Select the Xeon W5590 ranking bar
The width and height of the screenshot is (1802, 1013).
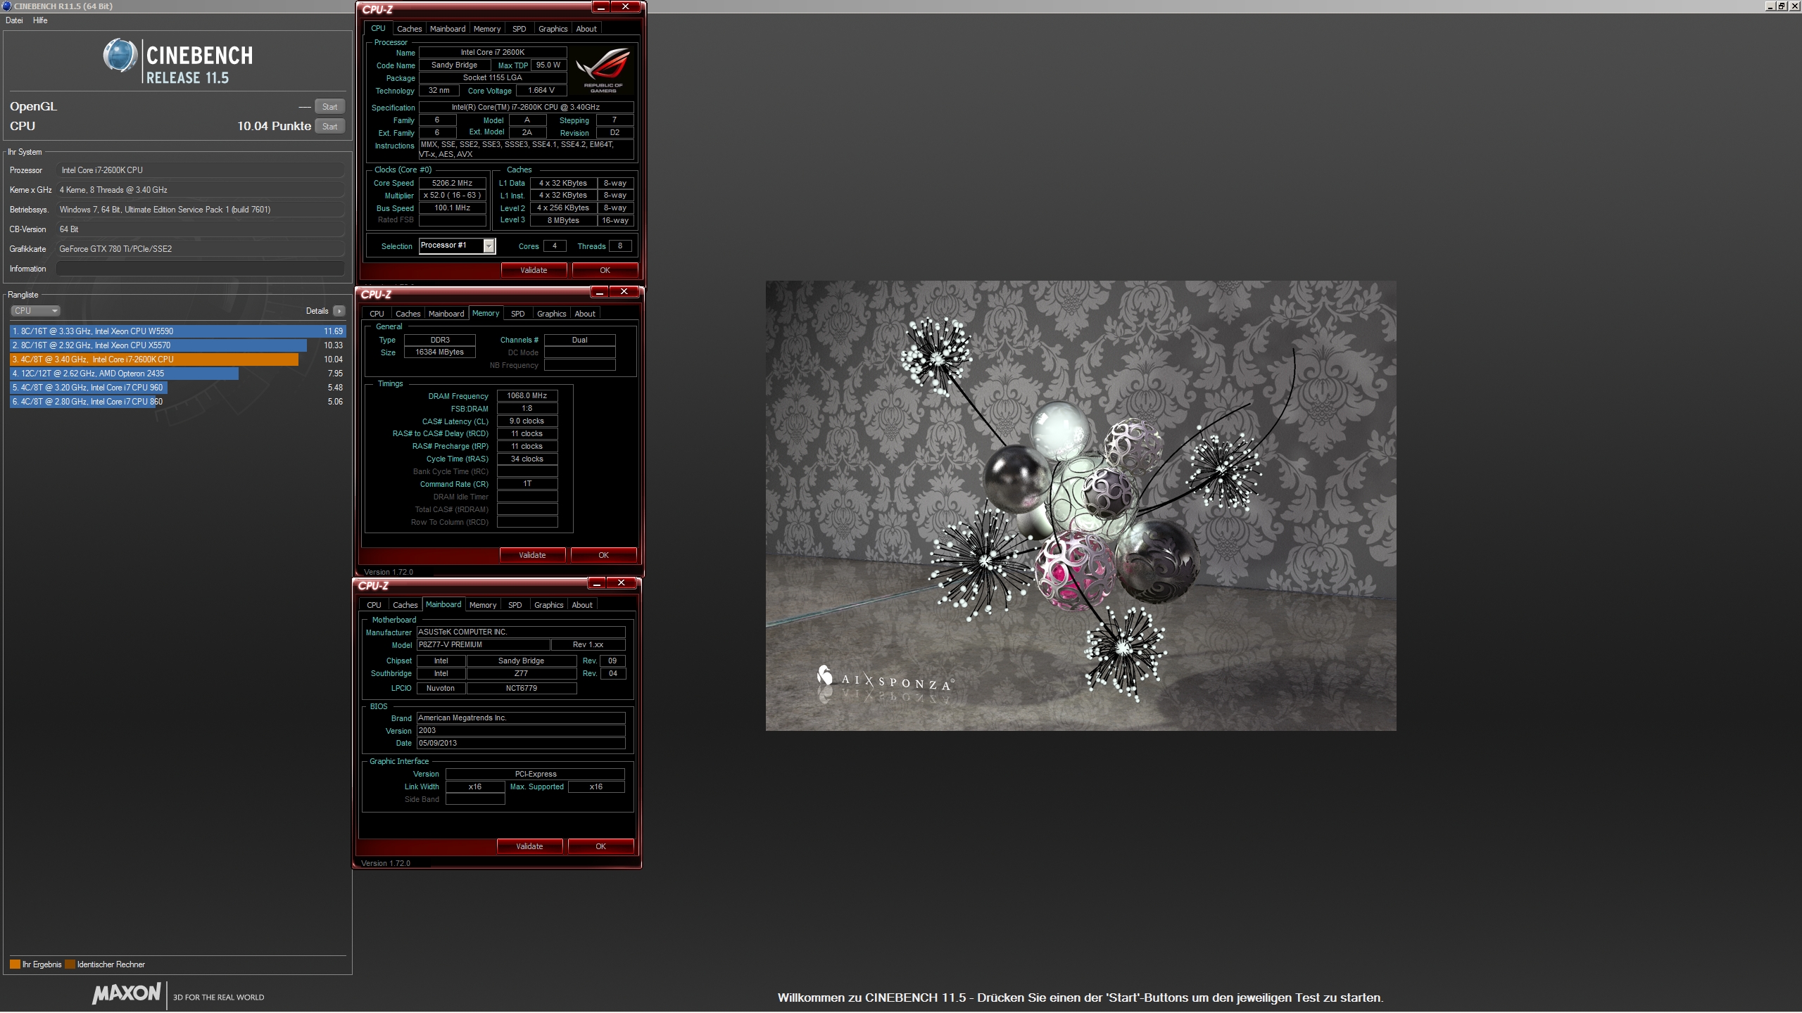[177, 331]
